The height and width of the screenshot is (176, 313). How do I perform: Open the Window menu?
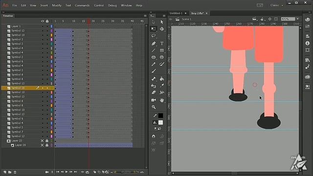tap(126, 5)
